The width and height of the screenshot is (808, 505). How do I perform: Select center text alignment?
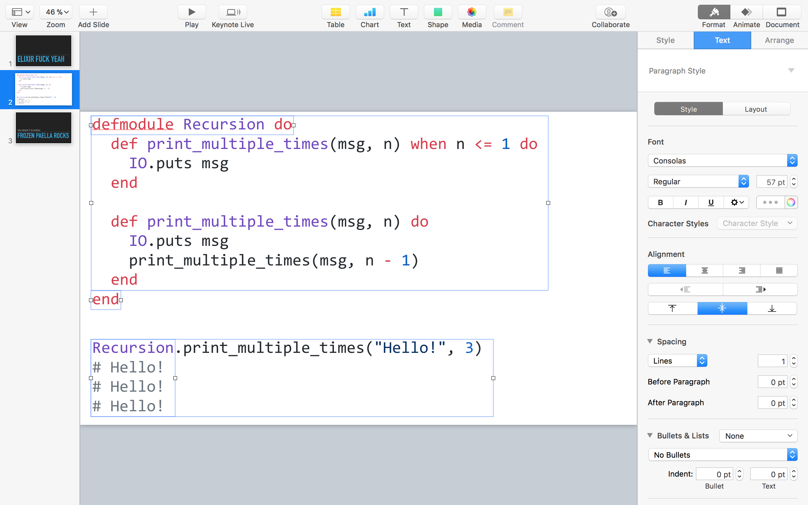pyautogui.click(x=704, y=270)
